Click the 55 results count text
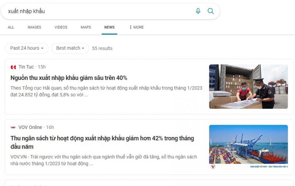The image size is (295, 186). (102, 48)
